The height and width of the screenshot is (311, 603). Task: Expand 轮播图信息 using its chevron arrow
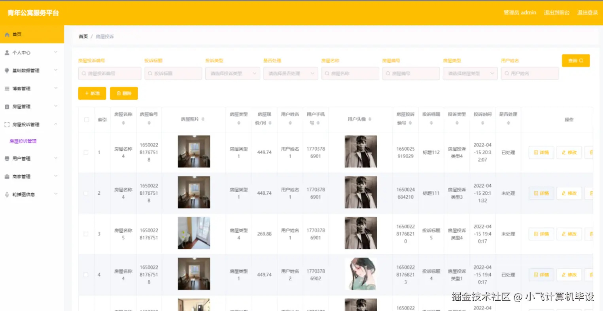pos(56,194)
